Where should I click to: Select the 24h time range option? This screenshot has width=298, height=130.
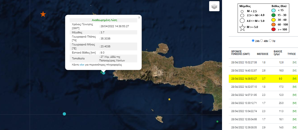click(253, 41)
